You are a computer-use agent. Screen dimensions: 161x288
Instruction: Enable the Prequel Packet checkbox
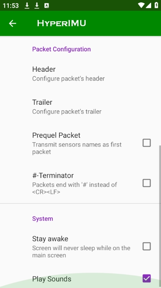pos(147,143)
